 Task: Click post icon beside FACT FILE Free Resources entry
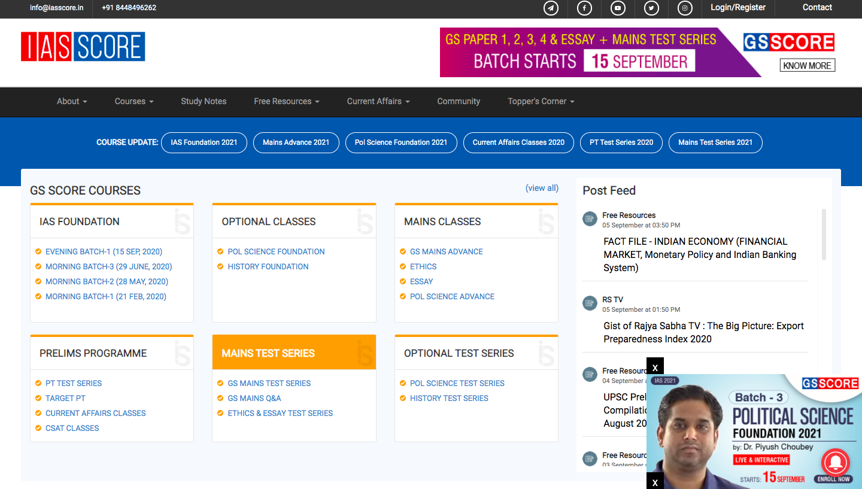(x=590, y=219)
